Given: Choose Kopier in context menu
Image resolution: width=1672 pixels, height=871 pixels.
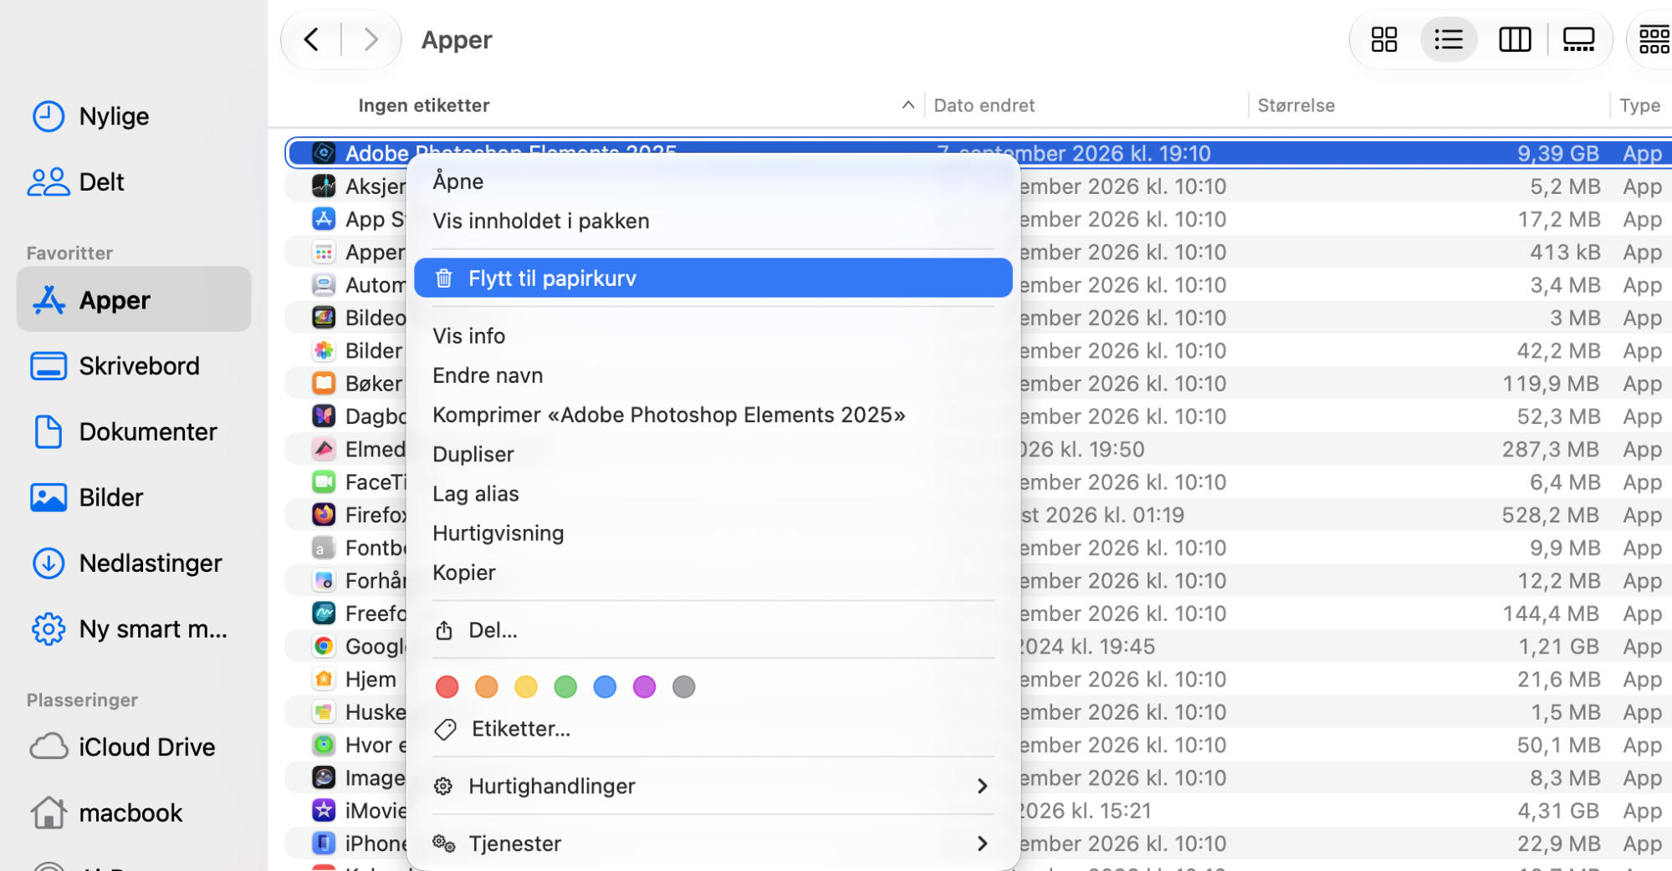Looking at the screenshot, I should [713, 573].
